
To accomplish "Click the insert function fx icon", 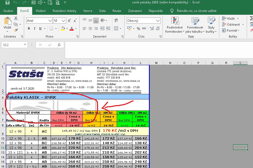I will click(59, 45).
